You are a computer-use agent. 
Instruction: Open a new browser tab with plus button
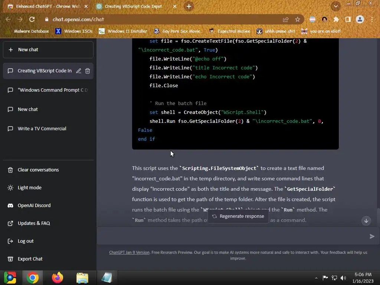[x=189, y=7]
